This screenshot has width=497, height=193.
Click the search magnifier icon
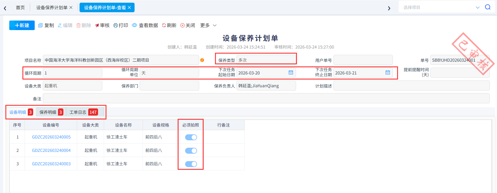coord(488,7)
